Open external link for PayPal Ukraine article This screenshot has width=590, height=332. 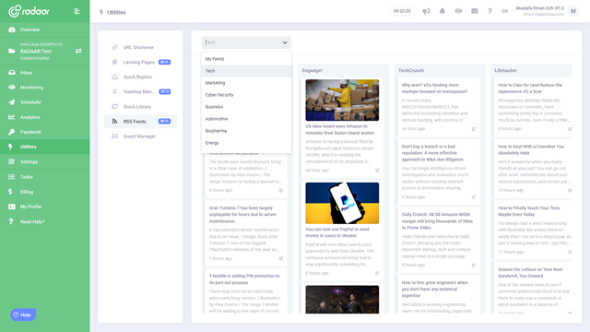point(377,273)
